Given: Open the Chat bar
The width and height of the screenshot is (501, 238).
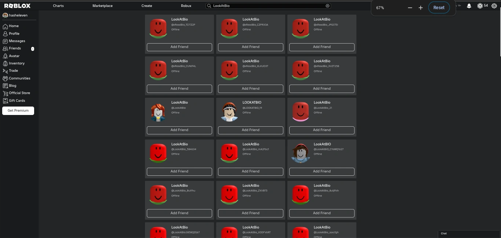Looking at the screenshot, I should pyautogui.click(x=469, y=234).
